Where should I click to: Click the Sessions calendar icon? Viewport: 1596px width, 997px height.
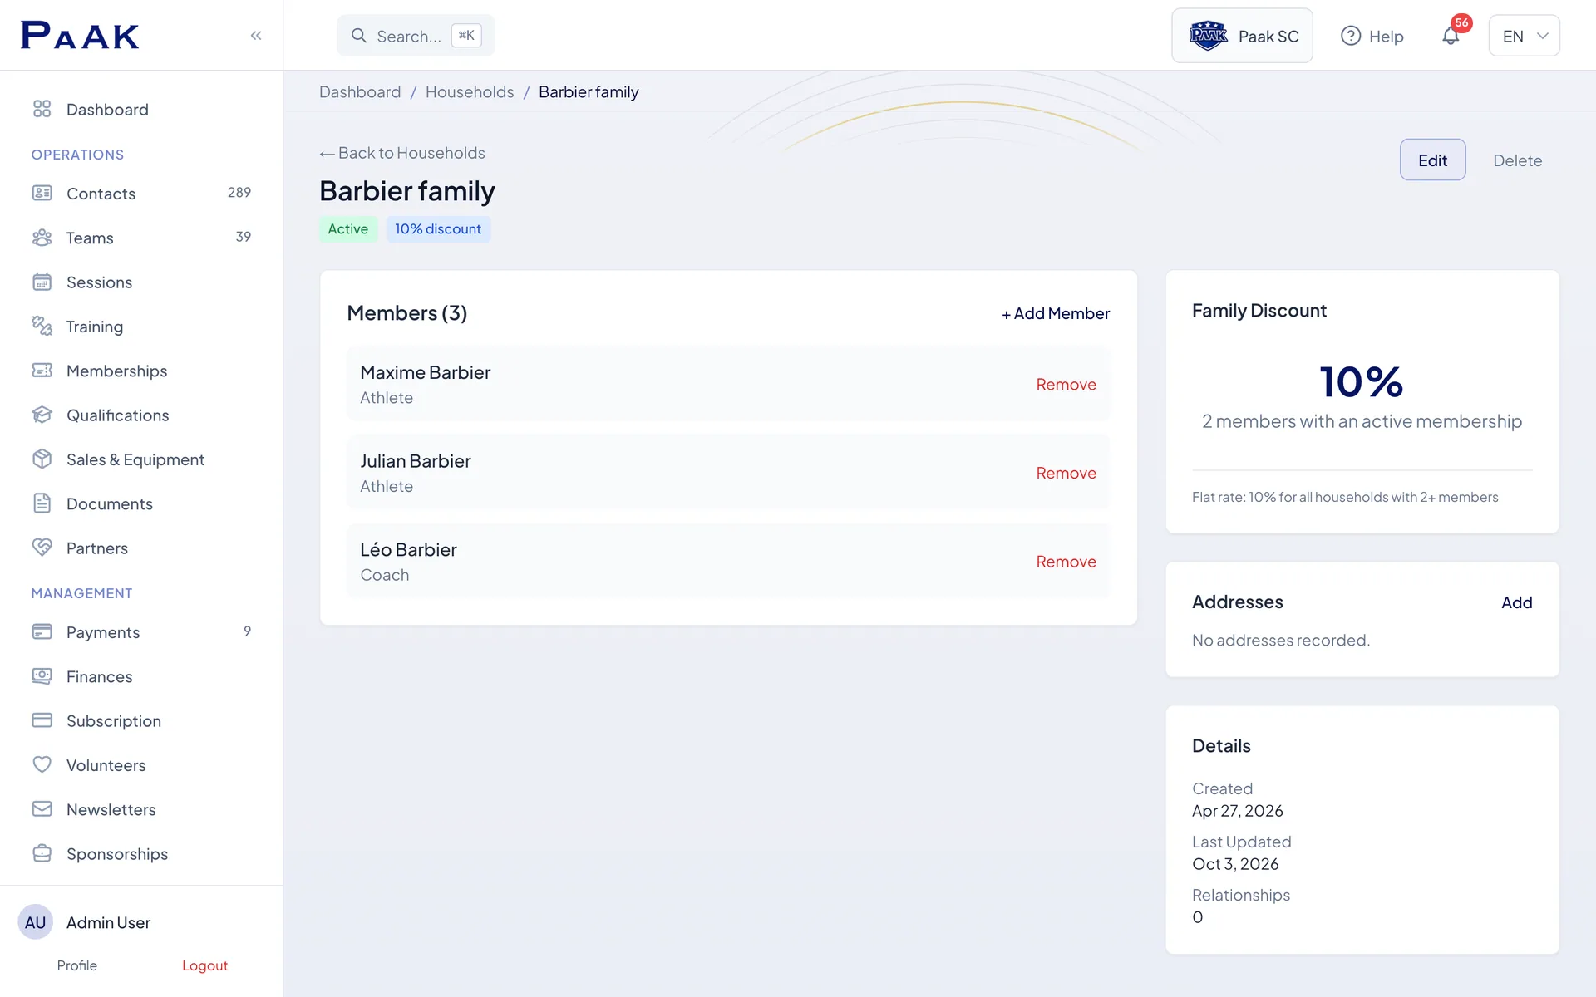pyautogui.click(x=42, y=282)
